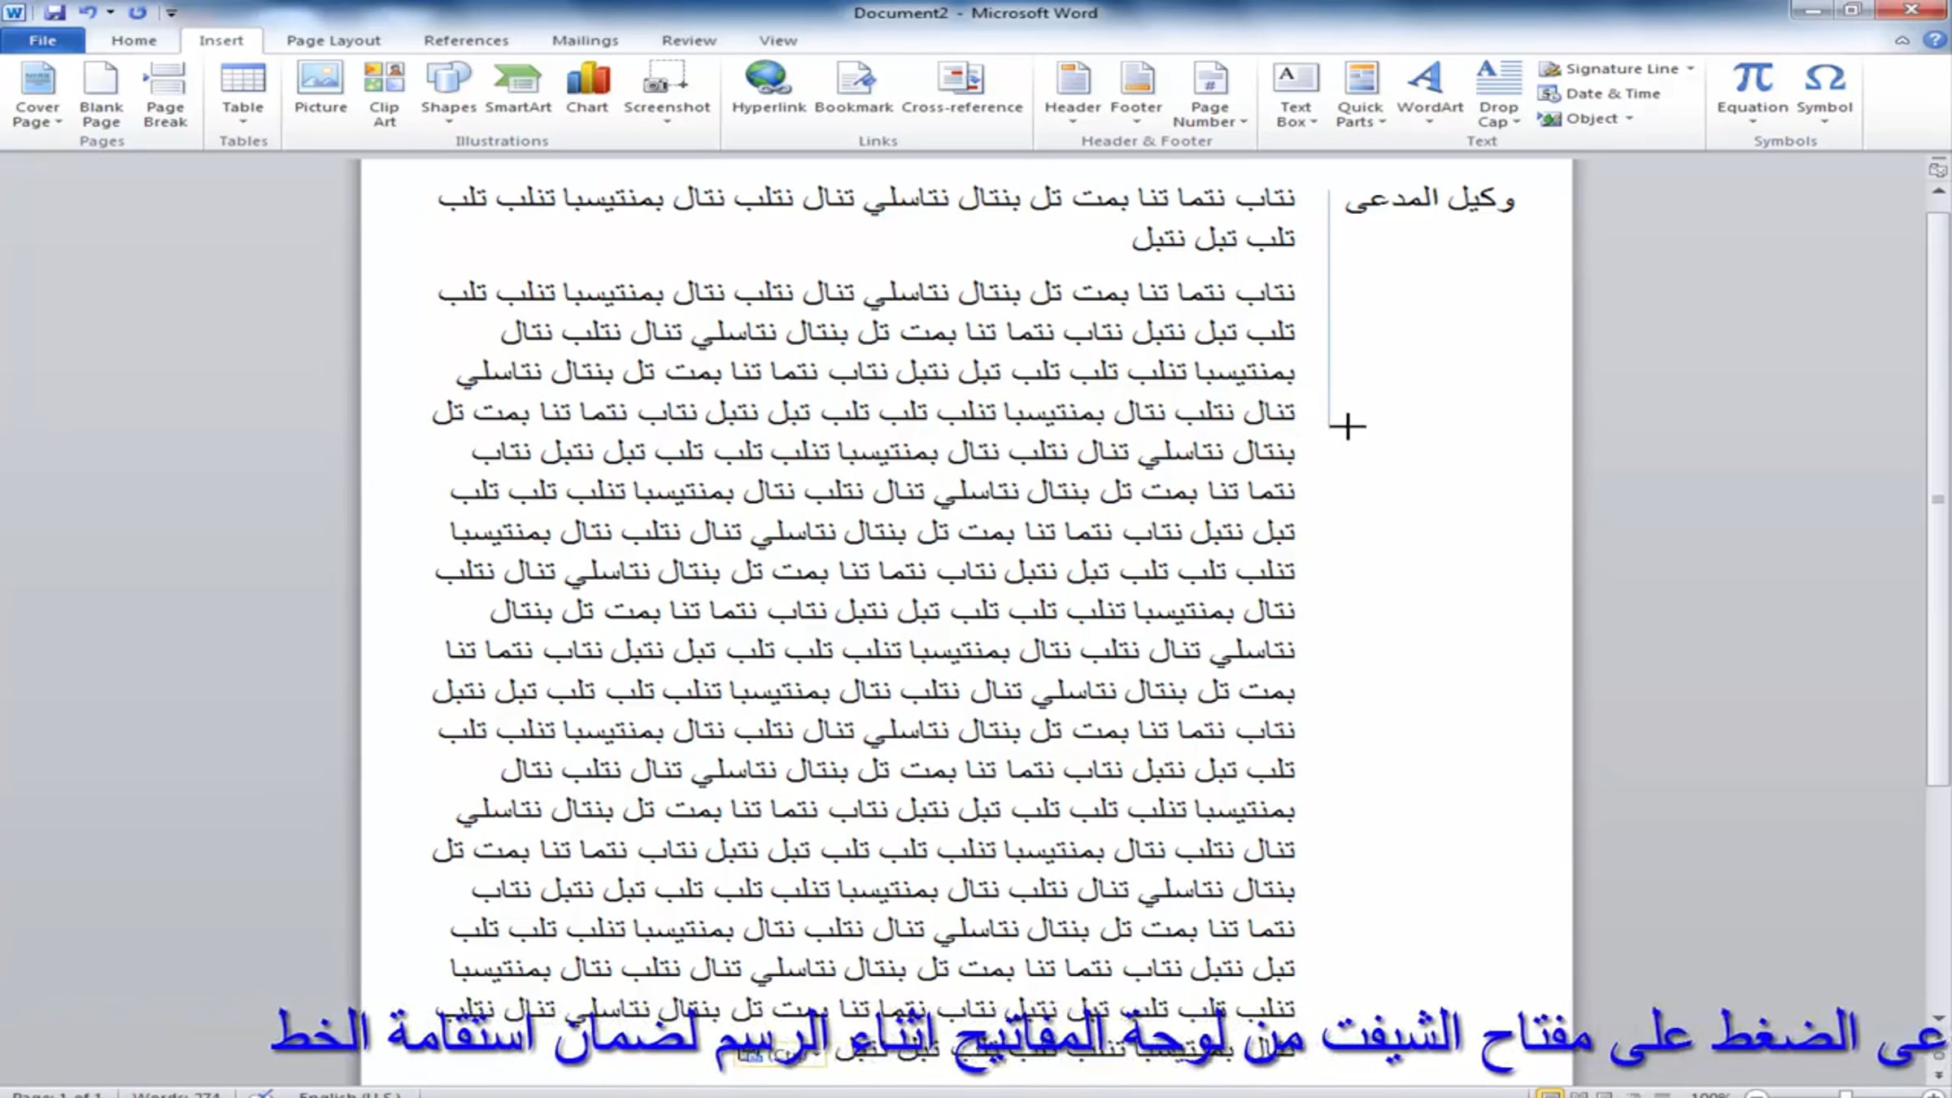Click the Signature Line button
The width and height of the screenshot is (1952, 1098).
(x=1616, y=68)
